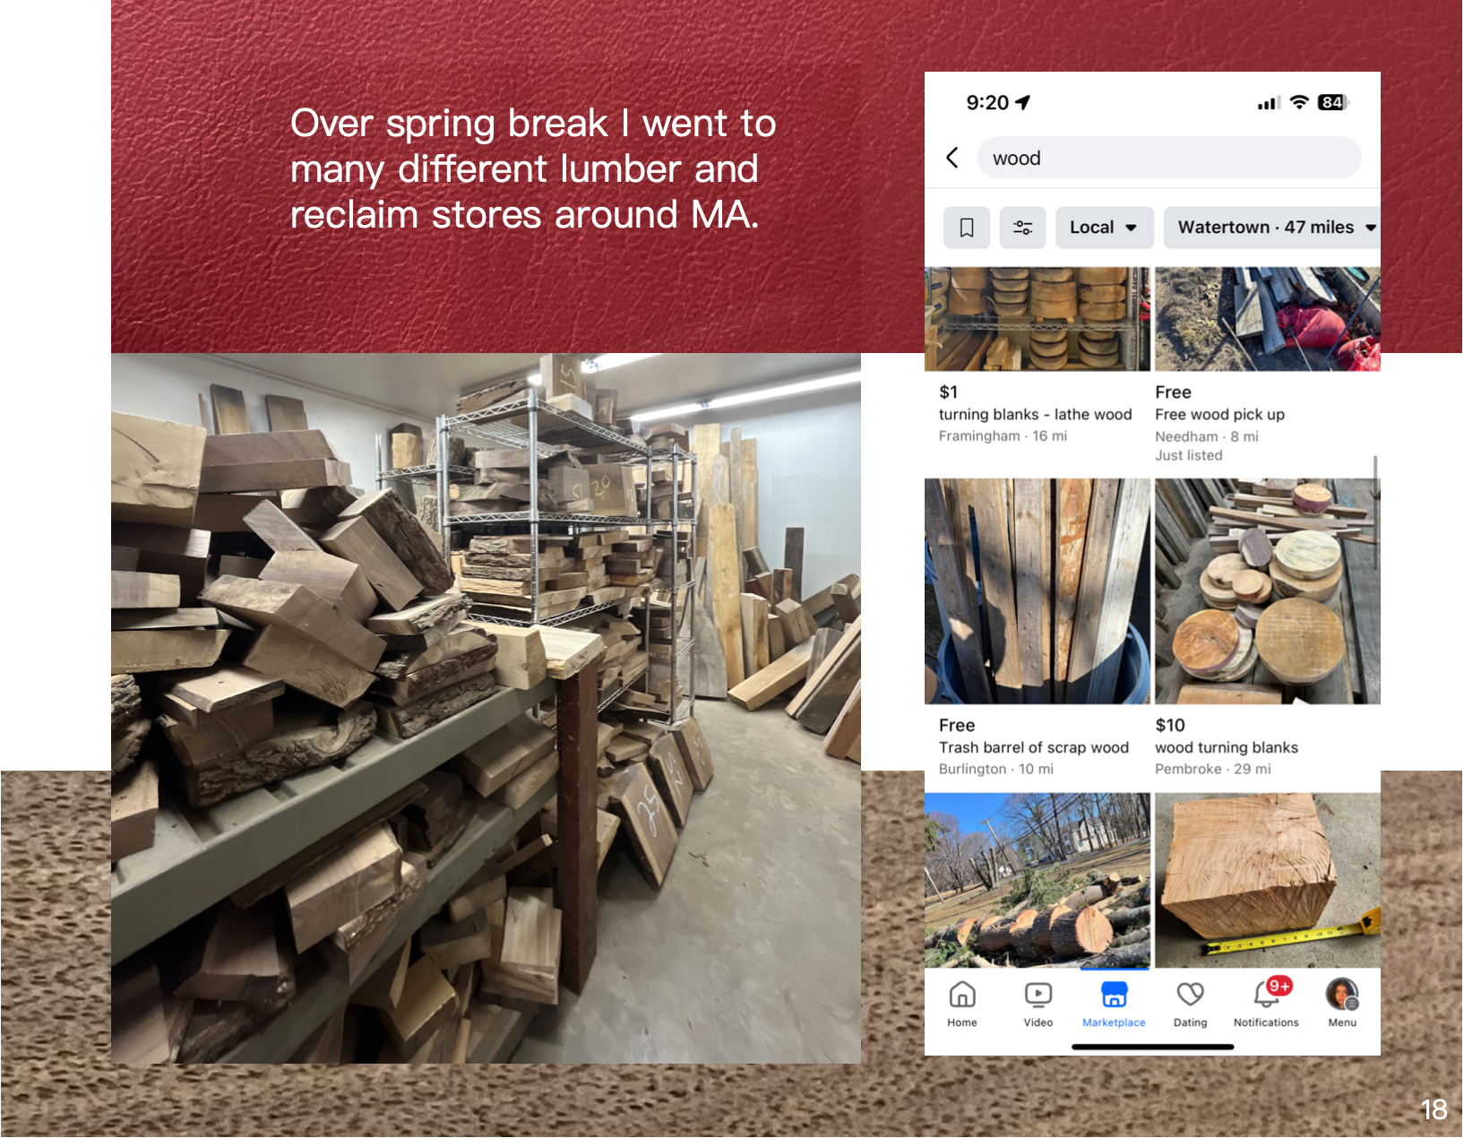Open saved items bookmark icon
1464x1138 pixels.
[967, 228]
